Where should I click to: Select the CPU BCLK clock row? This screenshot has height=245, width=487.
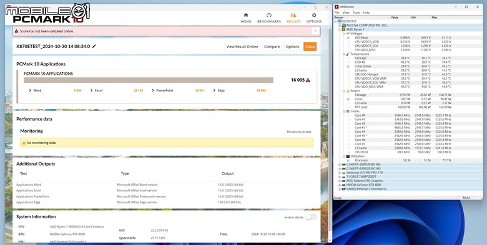(x=403, y=152)
